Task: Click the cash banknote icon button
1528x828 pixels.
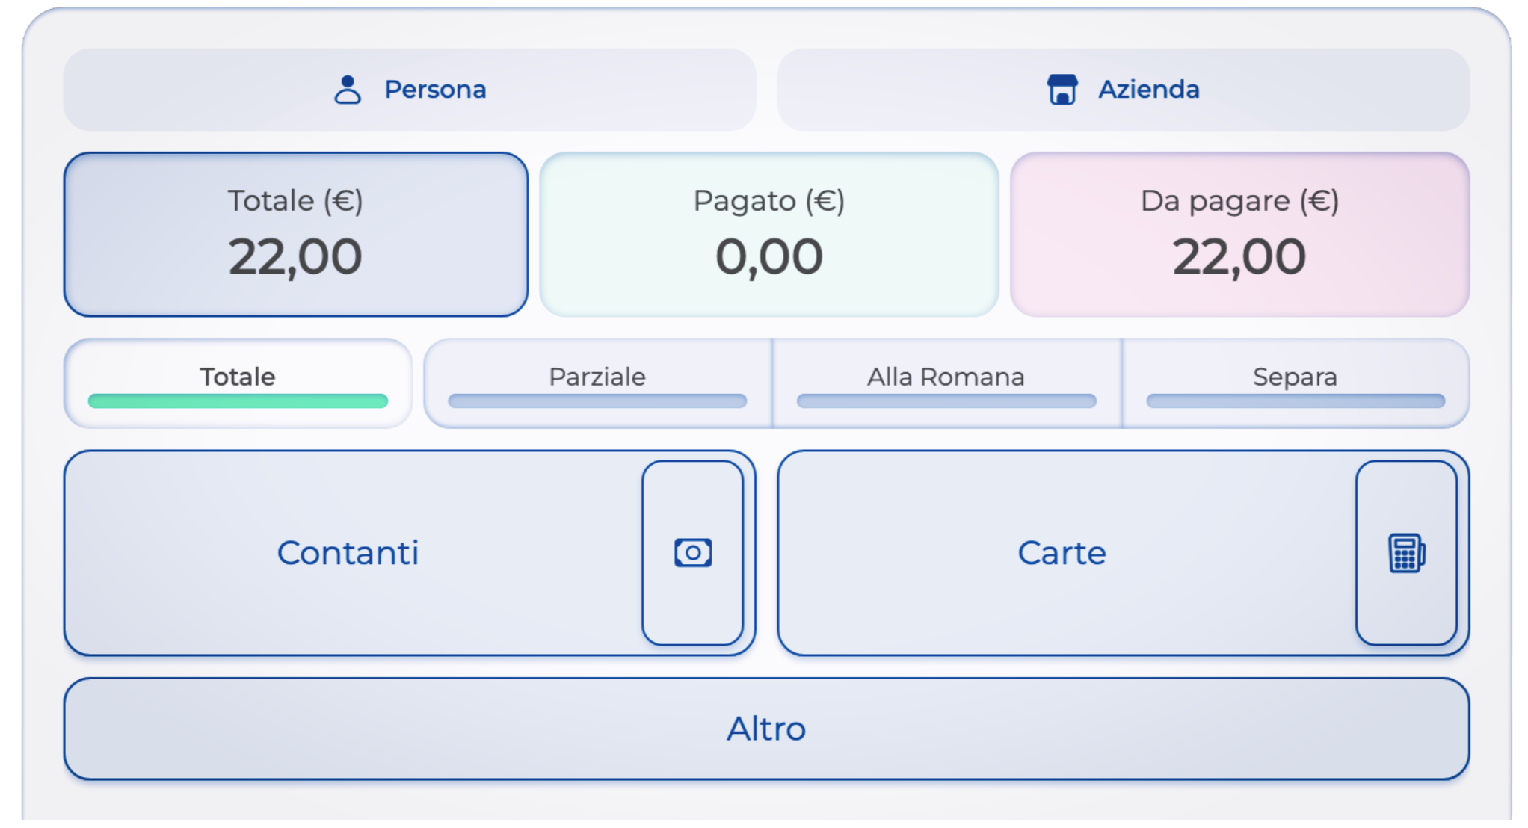Action: [x=692, y=553]
